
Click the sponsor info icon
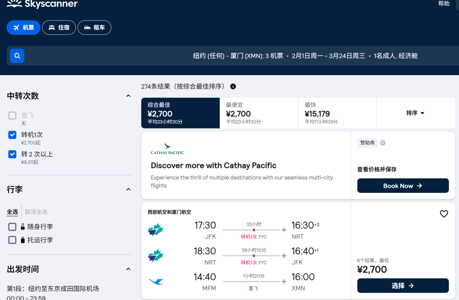382,143
